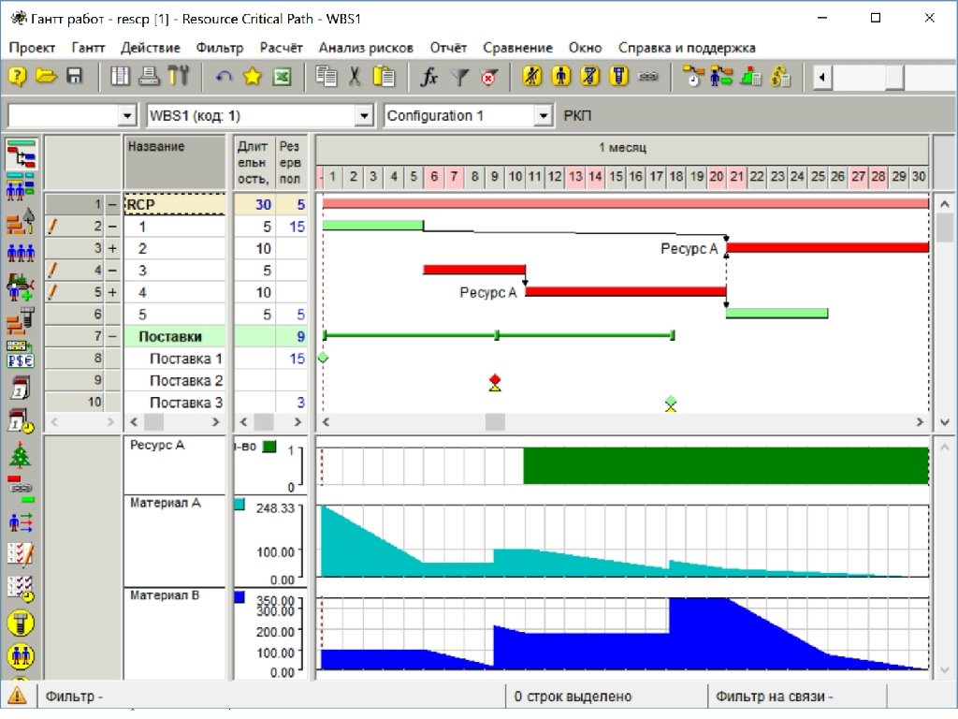
Task: Open the Сравнение menu
Action: coord(517,48)
